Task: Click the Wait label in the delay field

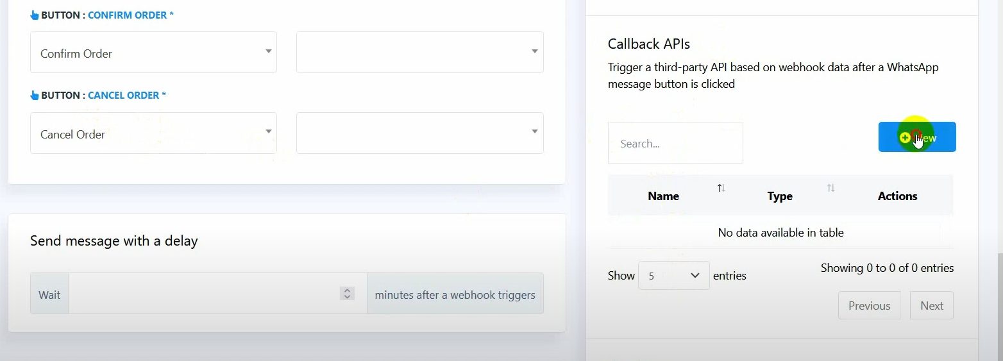Action: [49, 294]
